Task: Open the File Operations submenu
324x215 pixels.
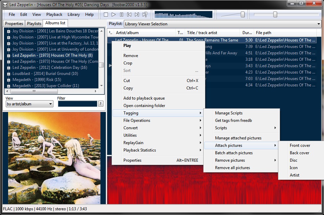Action: tap(159, 120)
